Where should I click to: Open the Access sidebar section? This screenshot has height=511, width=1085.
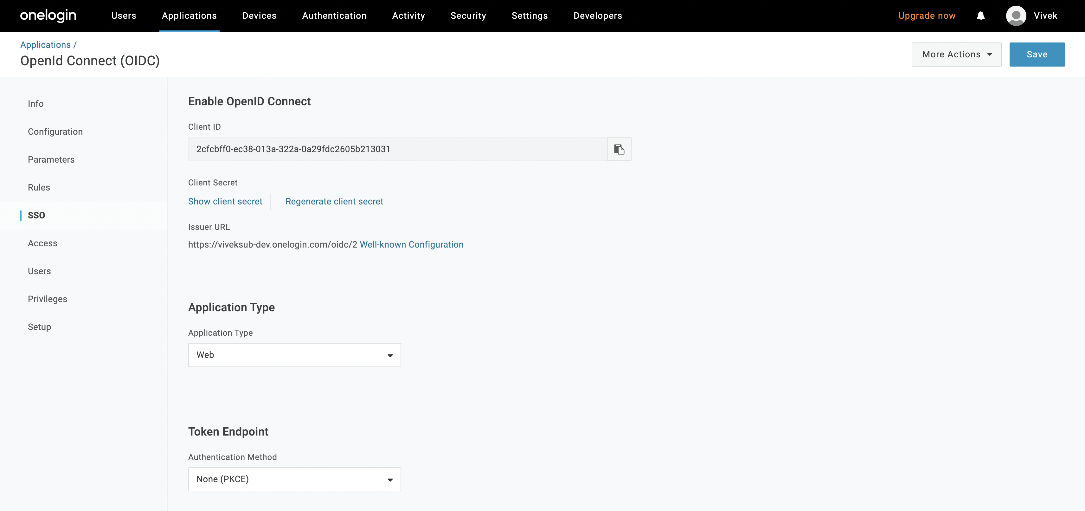click(42, 243)
